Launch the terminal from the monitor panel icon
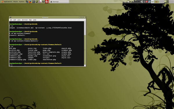This screenshot has width=174, height=109. pyautogui.click(x=33, y=2)
